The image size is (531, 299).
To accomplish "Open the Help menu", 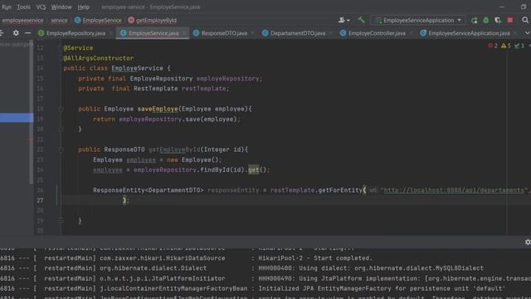I will (83, 7).
